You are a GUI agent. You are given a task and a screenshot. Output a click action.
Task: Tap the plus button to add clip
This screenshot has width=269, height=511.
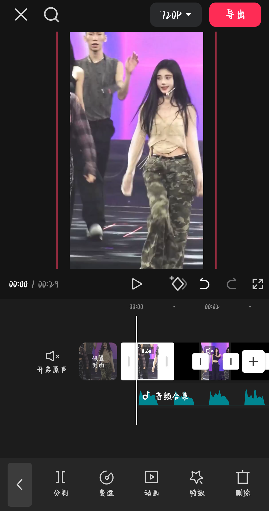tap(253, 361)
